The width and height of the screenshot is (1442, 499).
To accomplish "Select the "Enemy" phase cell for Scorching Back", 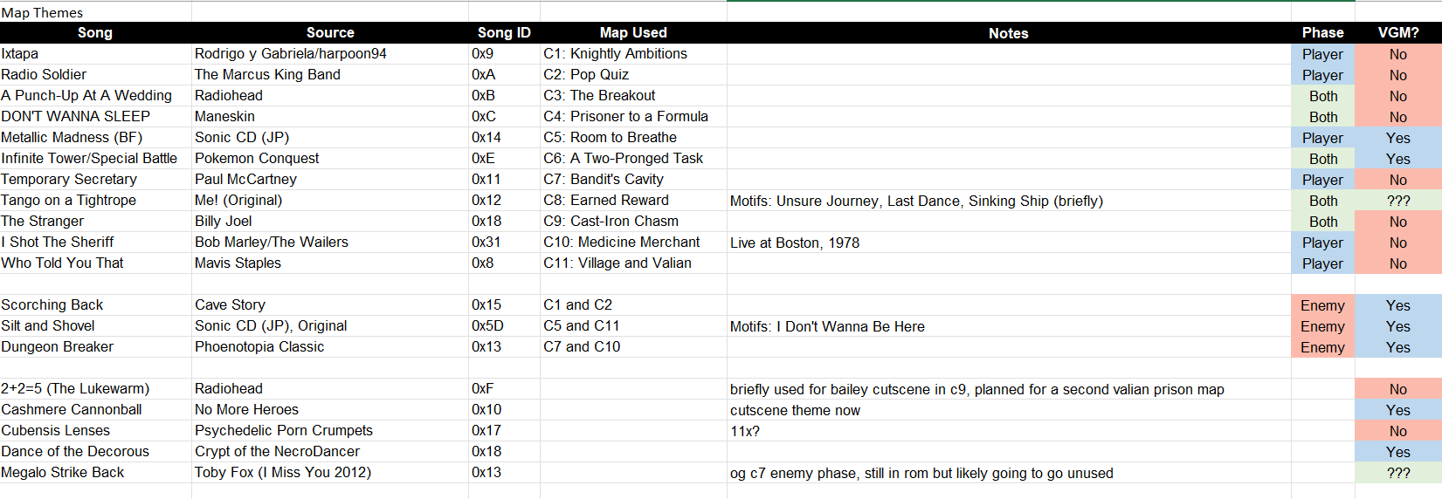I will coord(1322,305).
